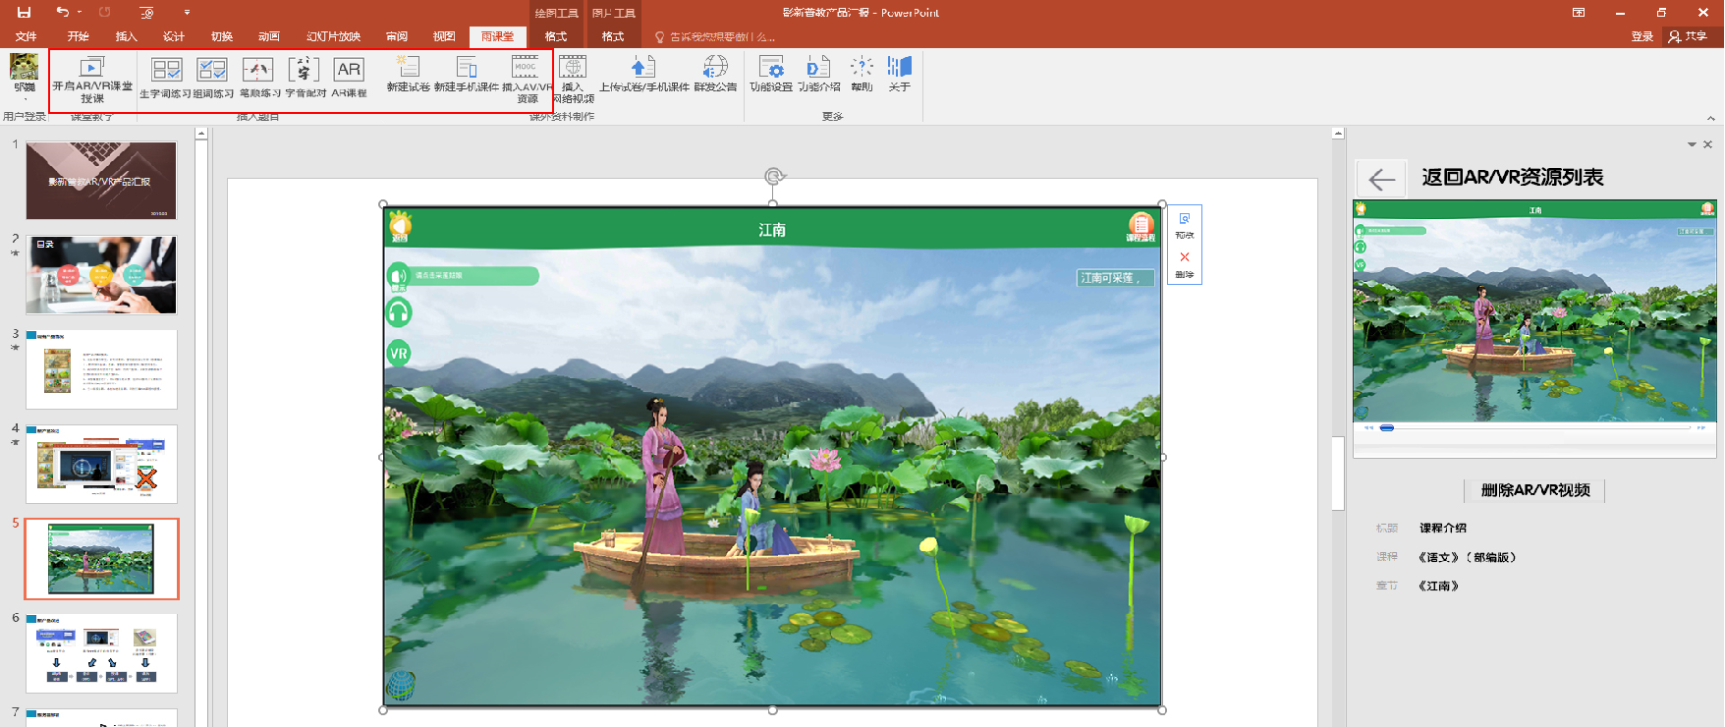Click 开启AR/VR课堂授课 ribbon button
The image size is (1725, 727).
[92, 79]
